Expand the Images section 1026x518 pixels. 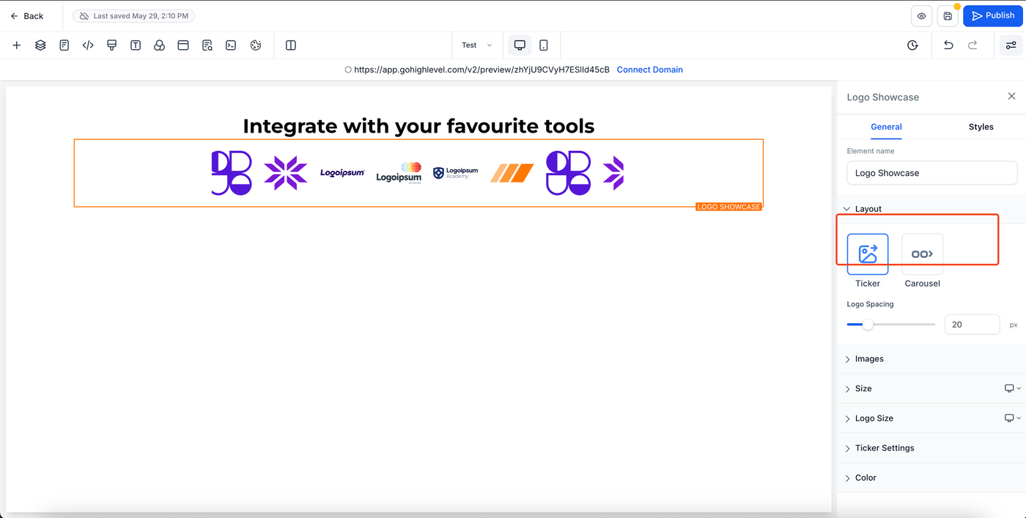(869, 359)
